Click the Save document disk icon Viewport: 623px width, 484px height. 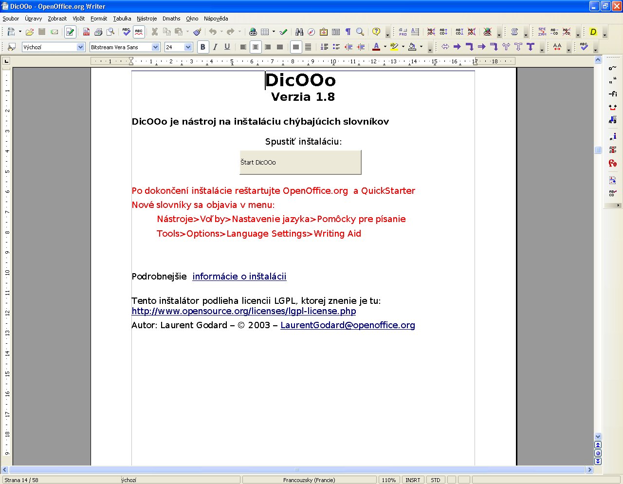click(x=42, y=32)
